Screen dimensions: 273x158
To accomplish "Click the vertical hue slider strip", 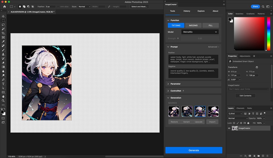I will (x=269, y=34).
